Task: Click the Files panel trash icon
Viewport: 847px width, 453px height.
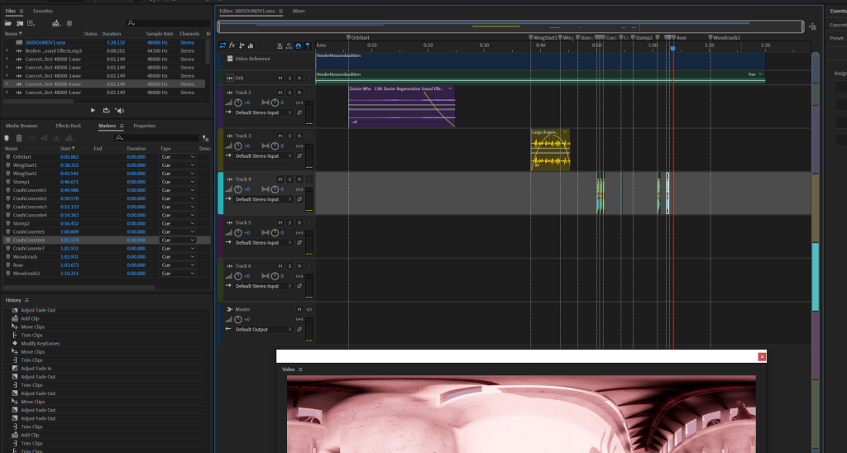Action: pyautogui.click(x=69, y=23)
